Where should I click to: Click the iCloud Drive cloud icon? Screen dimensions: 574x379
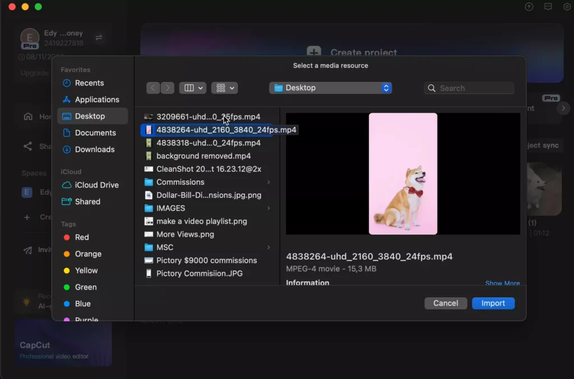tap(67, 185)
